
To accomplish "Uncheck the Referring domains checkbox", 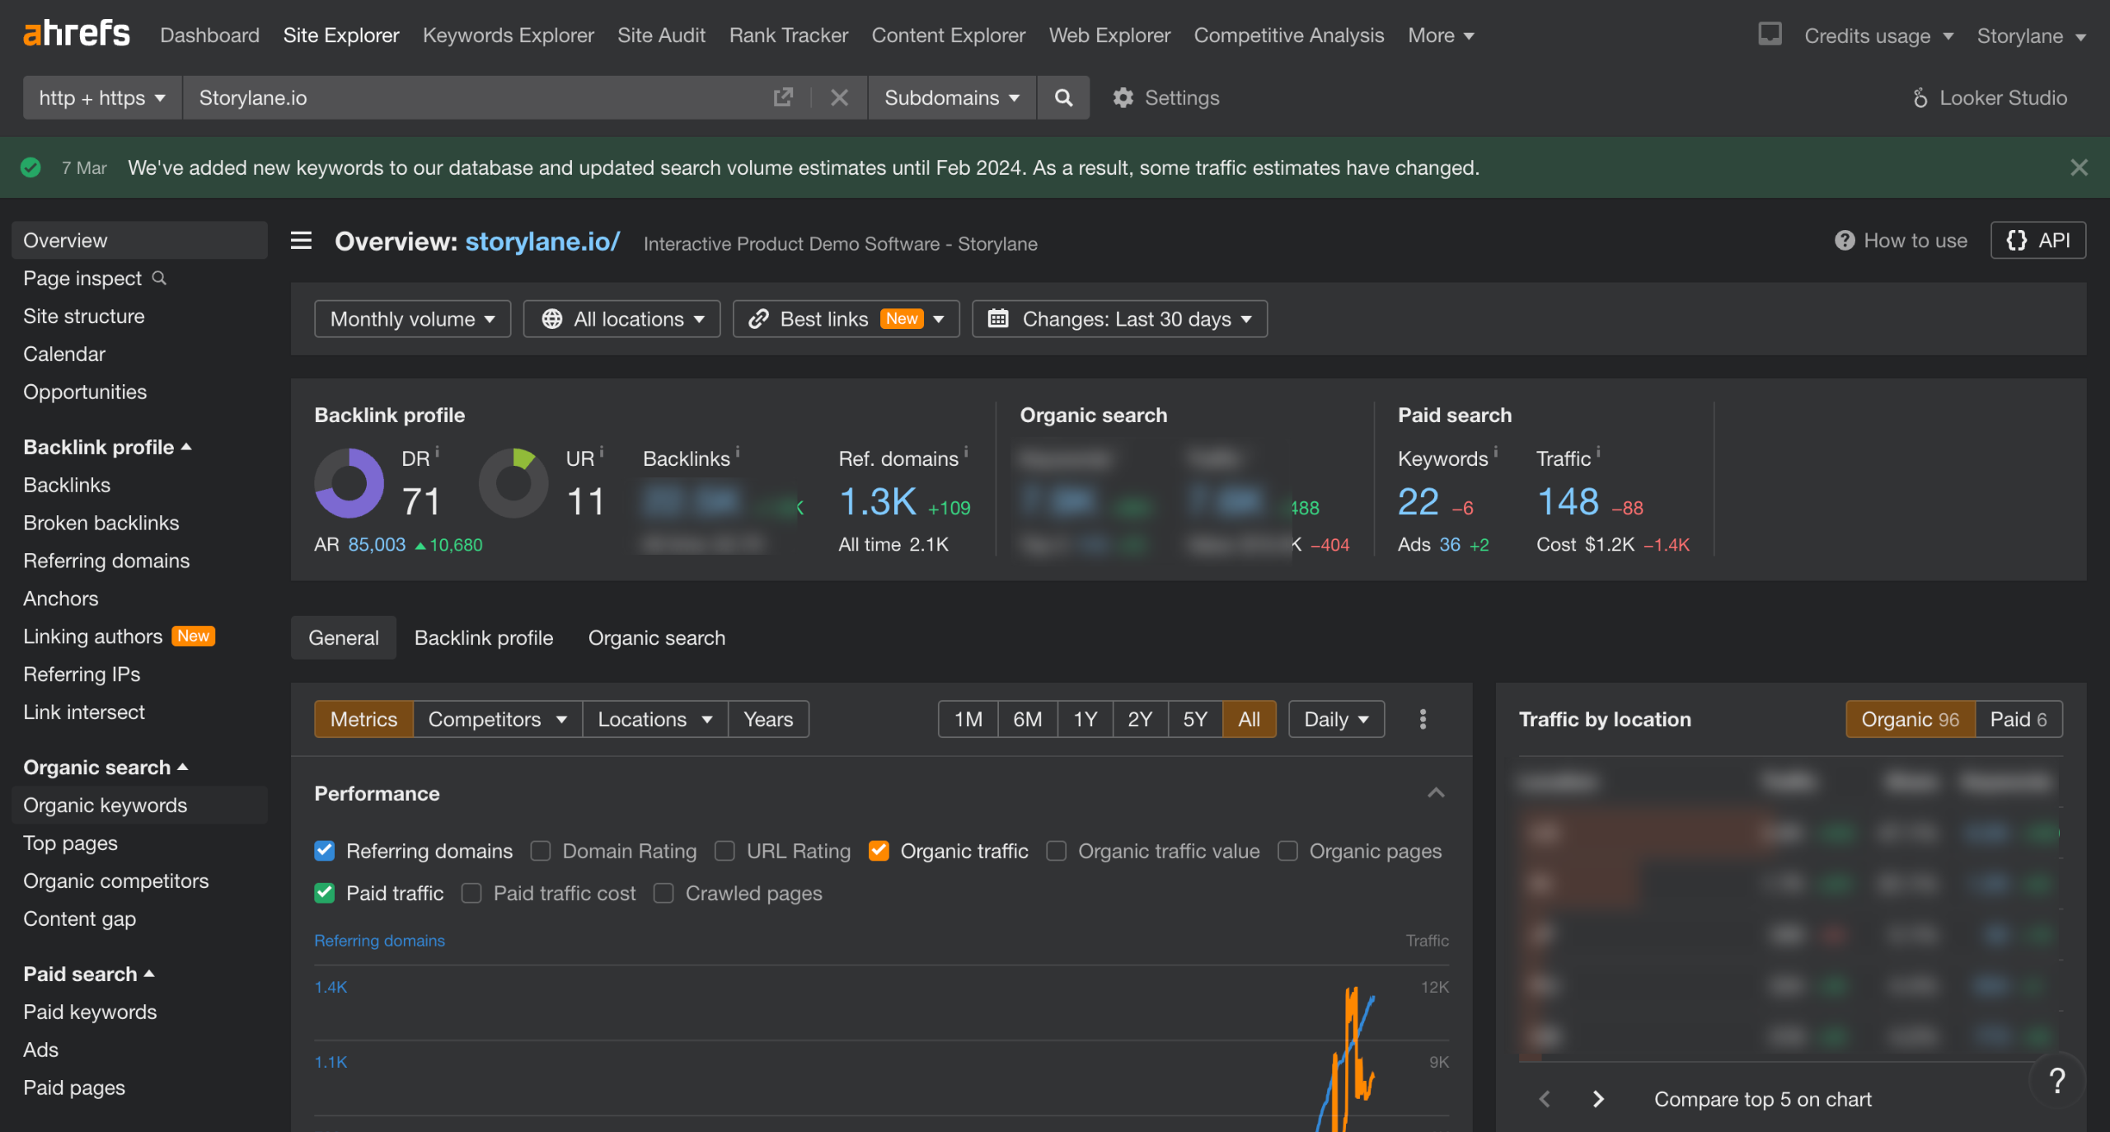I will pyautogui.click(x=325, y=851).
